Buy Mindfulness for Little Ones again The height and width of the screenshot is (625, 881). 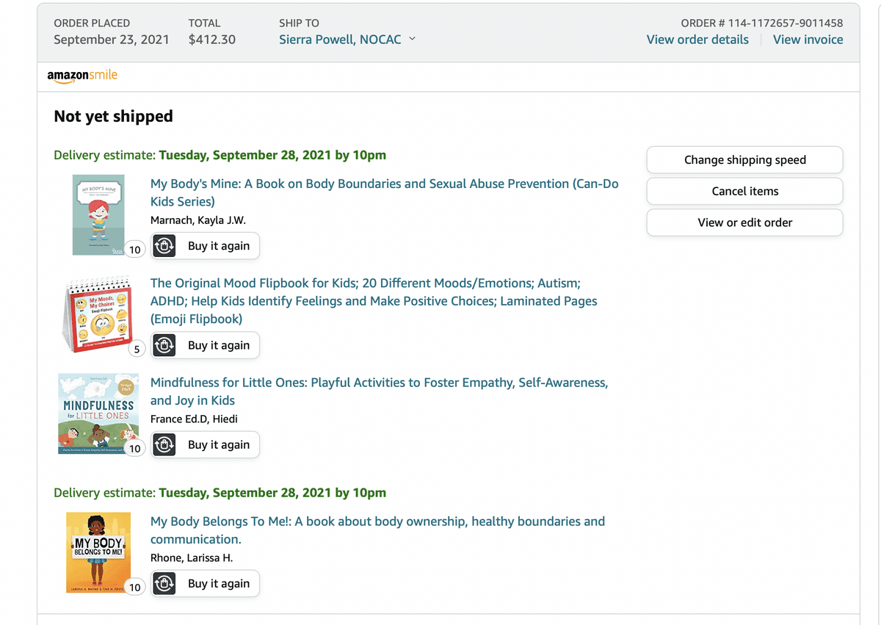click(206, 444)
